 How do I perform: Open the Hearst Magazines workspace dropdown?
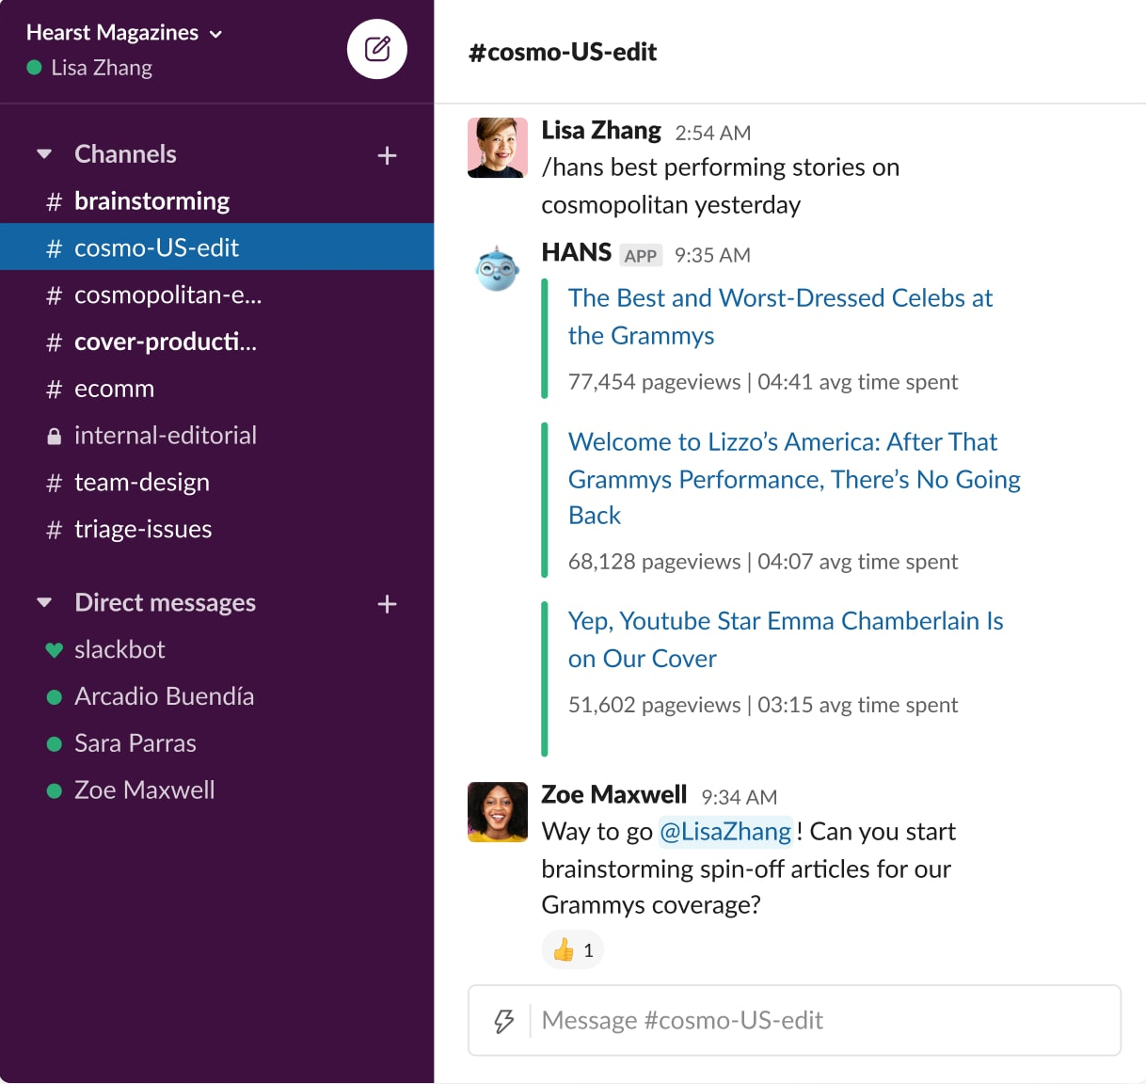(124, 33)
